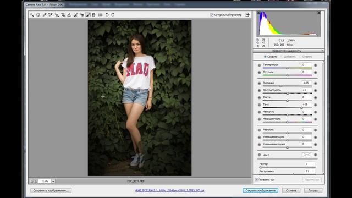Toggle full screen mode icon

(247, 15)
